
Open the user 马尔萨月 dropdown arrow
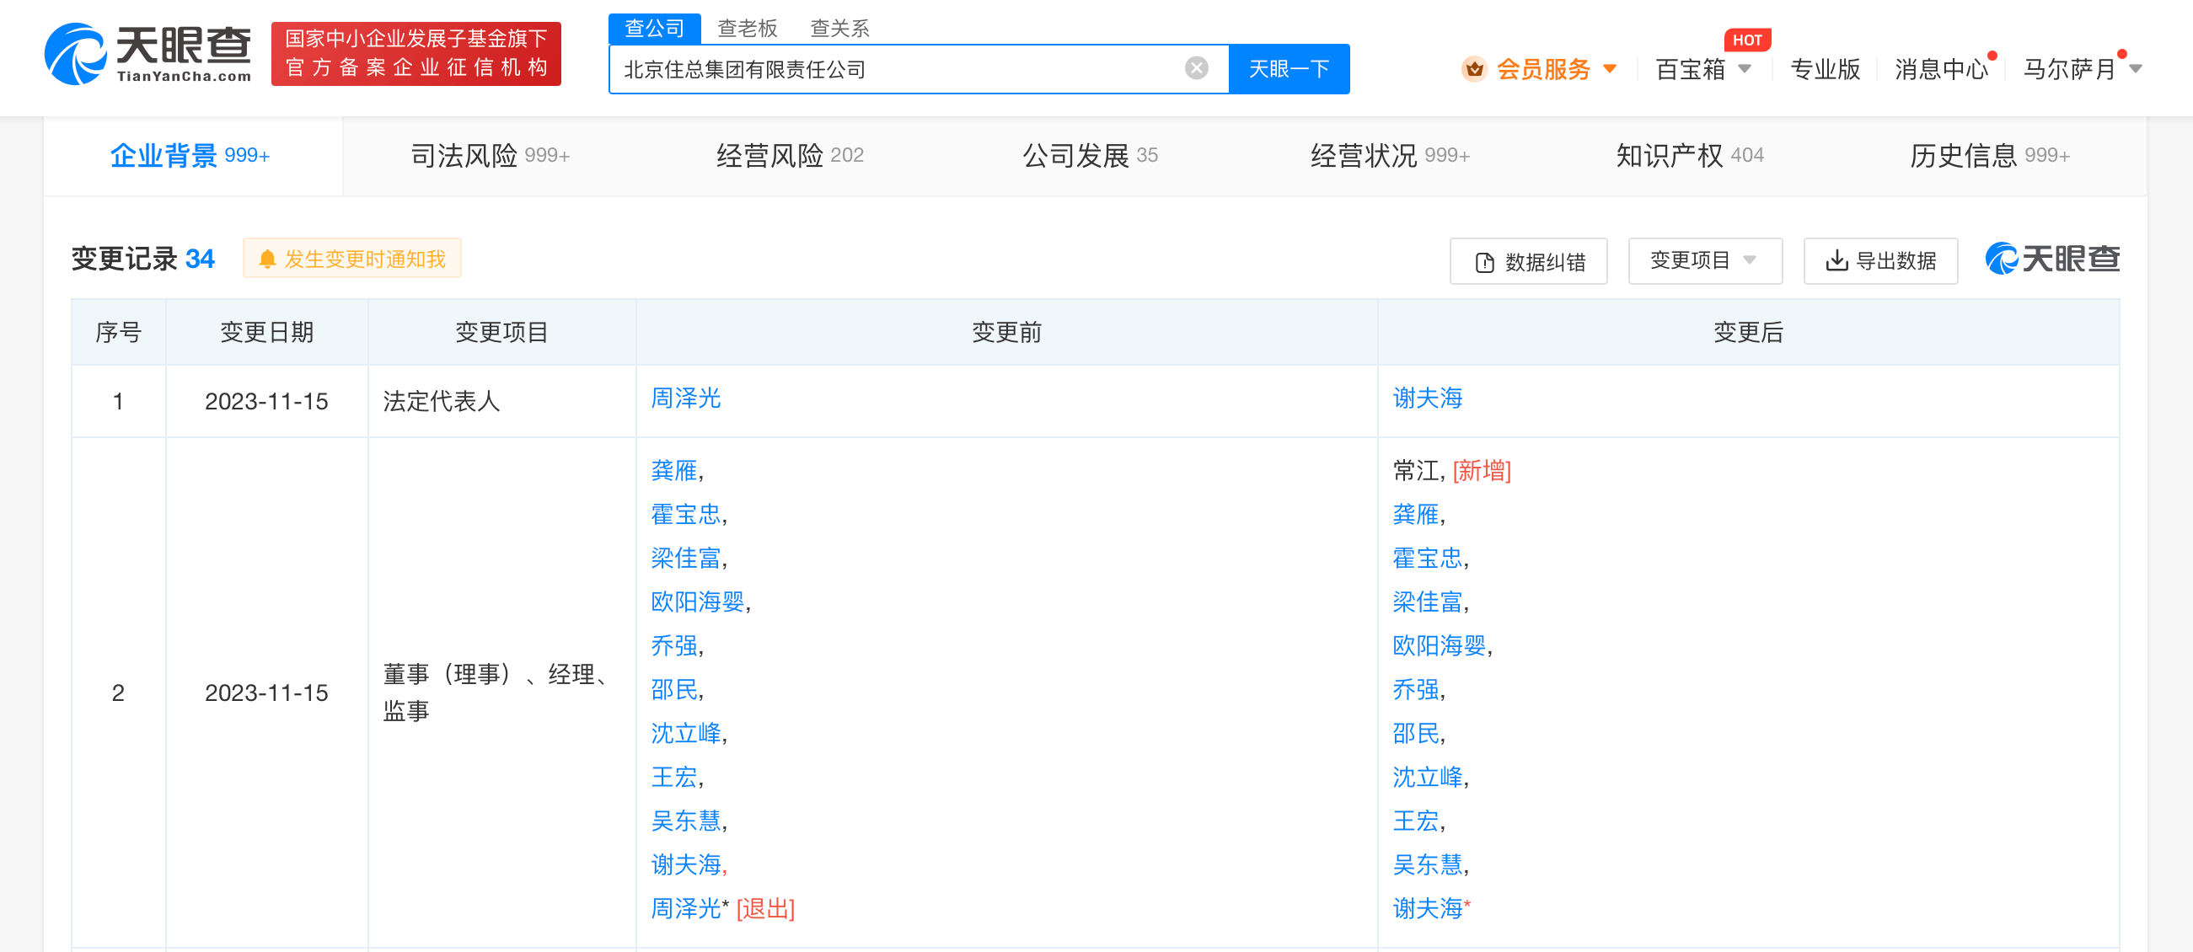(x=2136, y=69)
